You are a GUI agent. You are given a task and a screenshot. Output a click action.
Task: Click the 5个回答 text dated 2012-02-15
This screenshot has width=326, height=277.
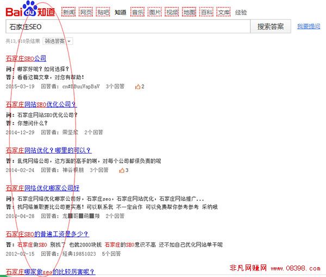coord(111,254)
